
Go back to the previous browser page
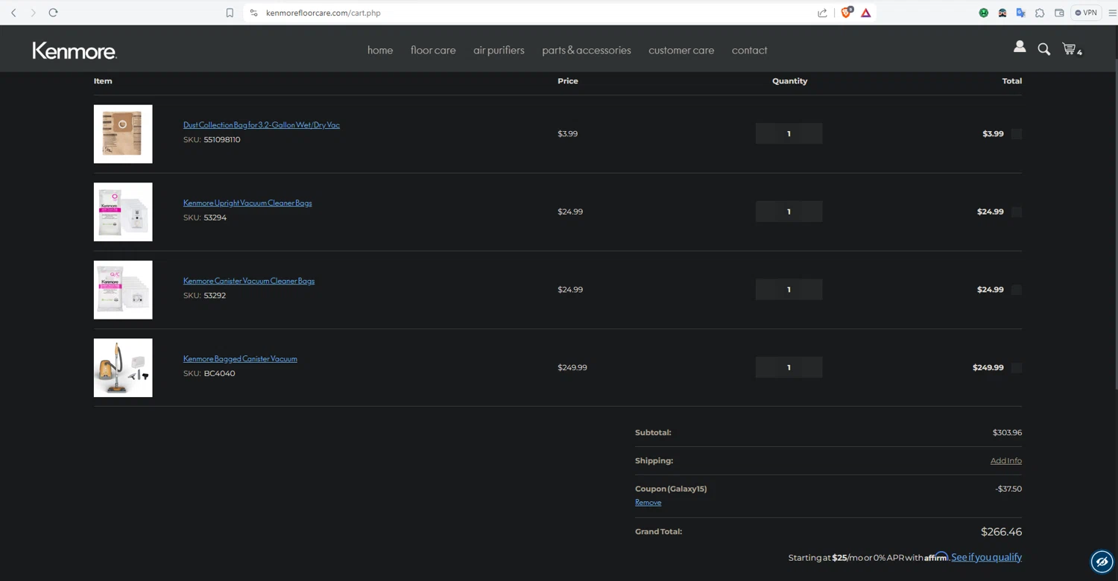pos(13,13)
